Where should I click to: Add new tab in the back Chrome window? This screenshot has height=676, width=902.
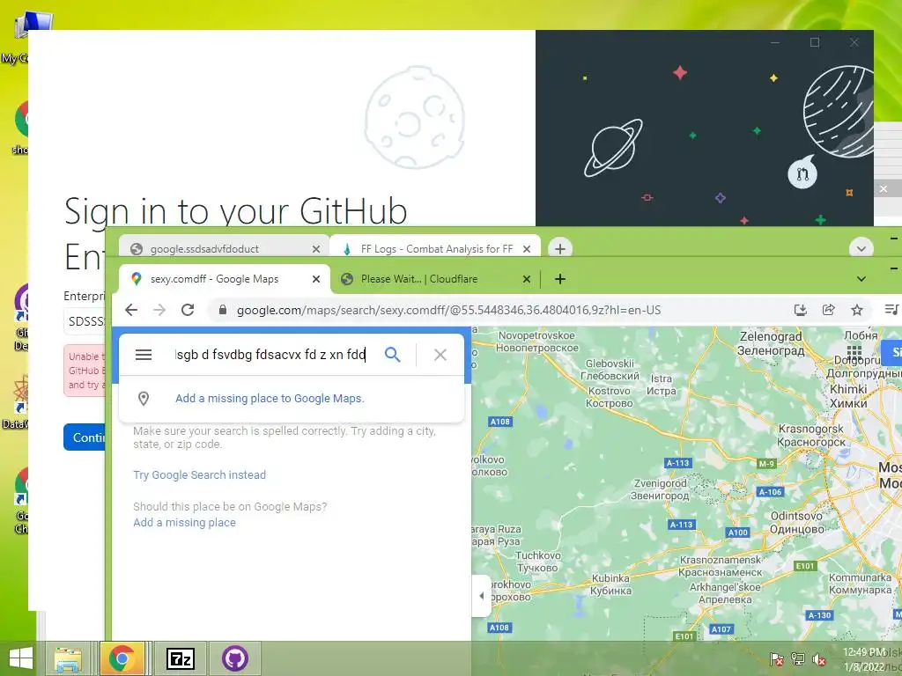point(559,249)
